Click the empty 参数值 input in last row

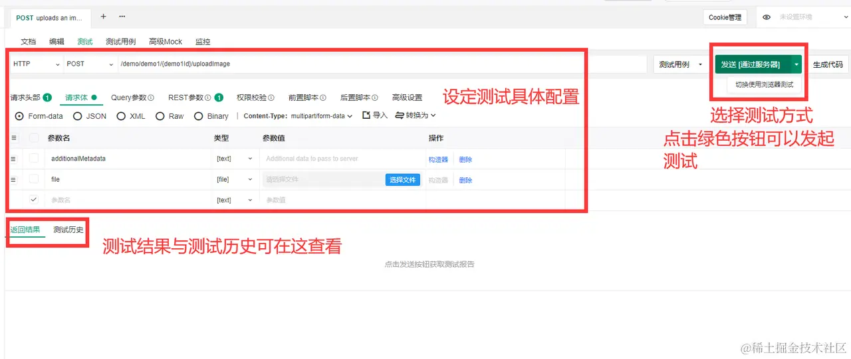(x=343, y=200)
